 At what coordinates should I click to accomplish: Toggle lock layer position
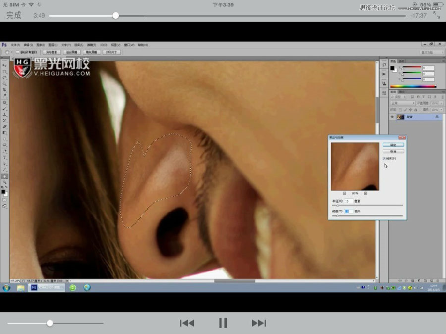pyautogui.click(x=410, y=110)
